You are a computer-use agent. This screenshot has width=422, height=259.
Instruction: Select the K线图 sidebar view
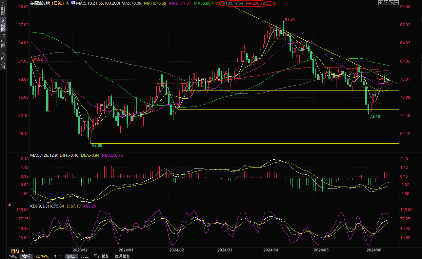coord(3,25)
